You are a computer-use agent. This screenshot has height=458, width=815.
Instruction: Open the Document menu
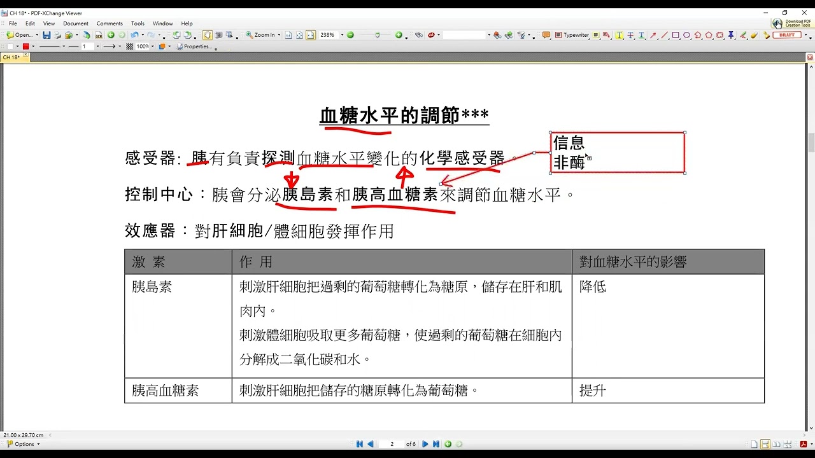coord(76,24)
